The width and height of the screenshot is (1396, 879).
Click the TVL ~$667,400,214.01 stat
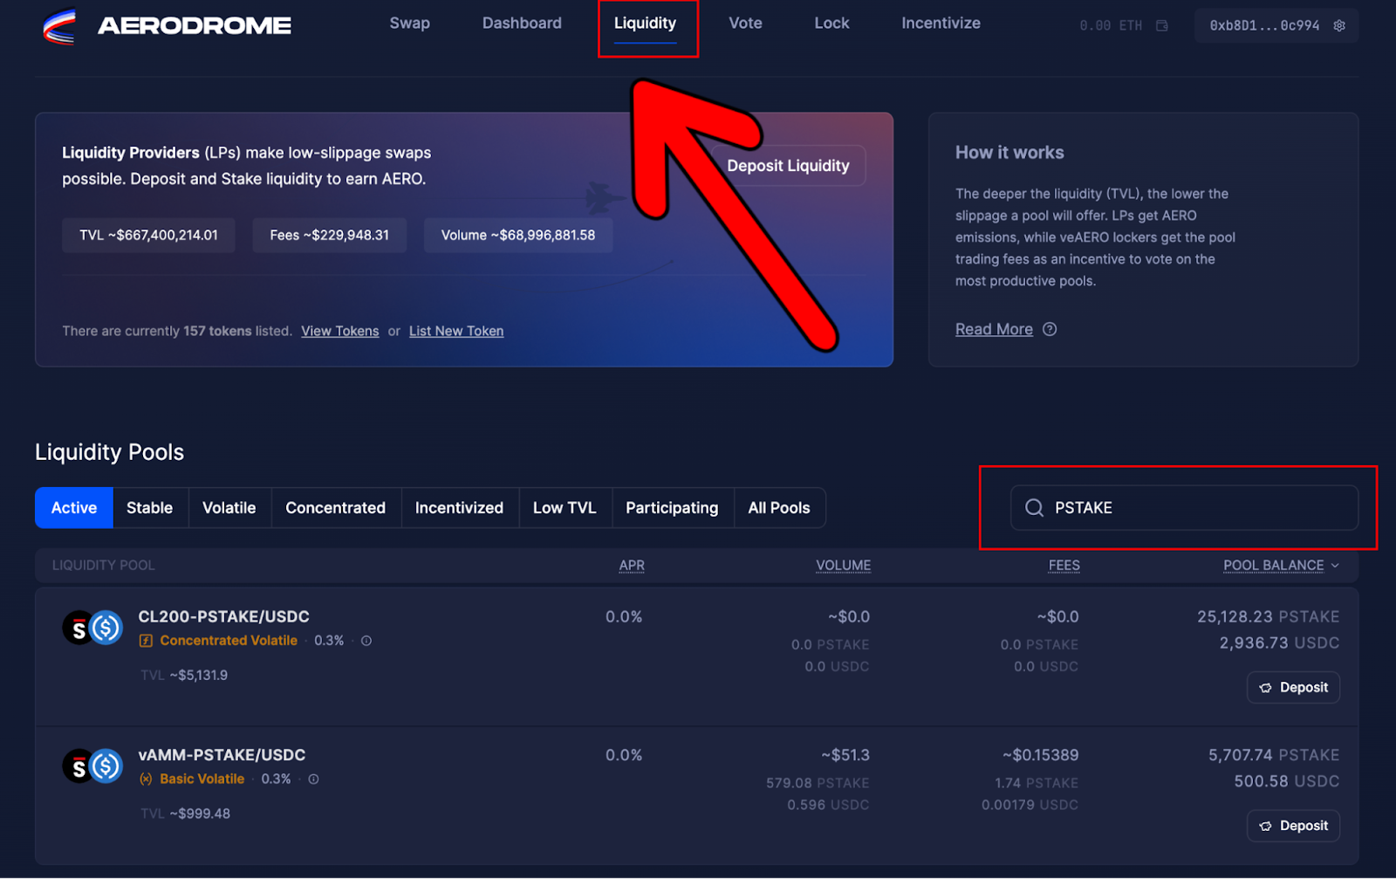pyautogui.click(x=148, y=236)
